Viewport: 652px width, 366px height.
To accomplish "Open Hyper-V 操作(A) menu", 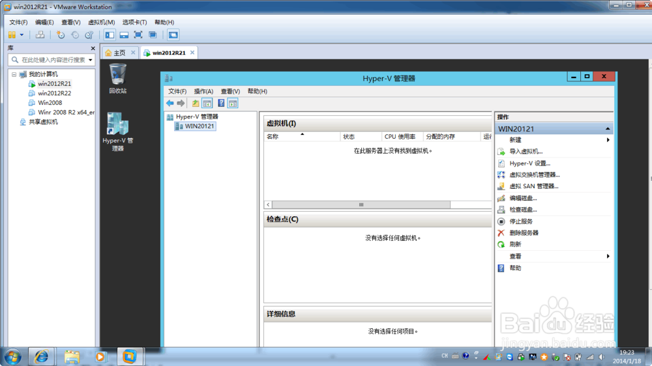I will (203, 91).
